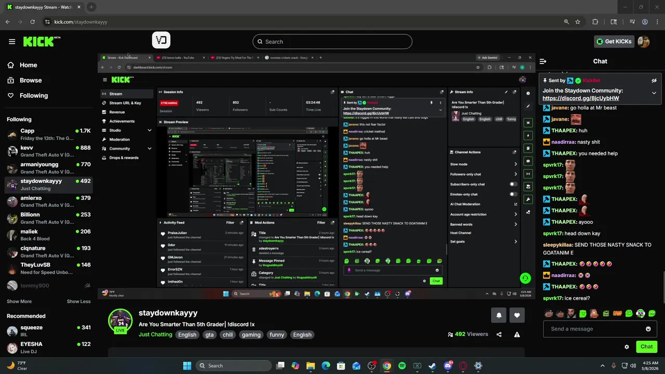Click the chill tag under the stream title

point(228,335)
